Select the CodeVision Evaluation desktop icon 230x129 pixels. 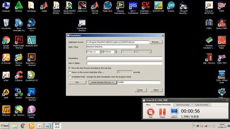[146, 8]
